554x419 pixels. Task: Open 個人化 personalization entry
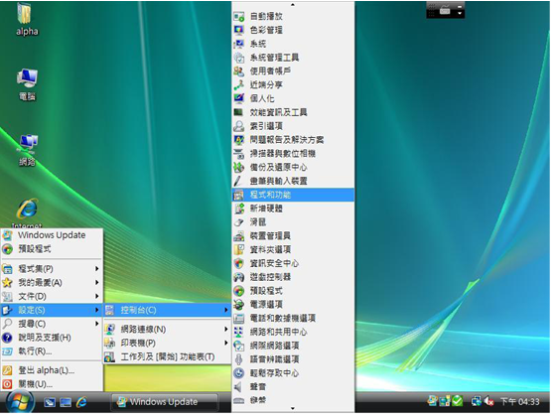click(293, 98)
